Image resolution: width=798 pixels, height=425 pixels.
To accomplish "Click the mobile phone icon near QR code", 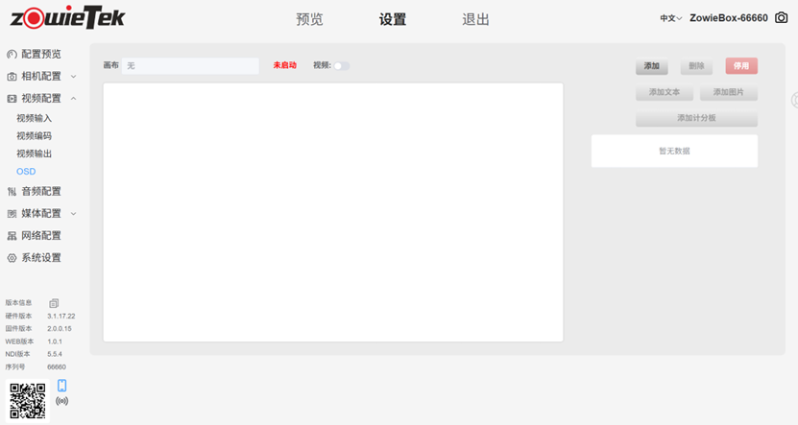I will [x=61, y=386].
